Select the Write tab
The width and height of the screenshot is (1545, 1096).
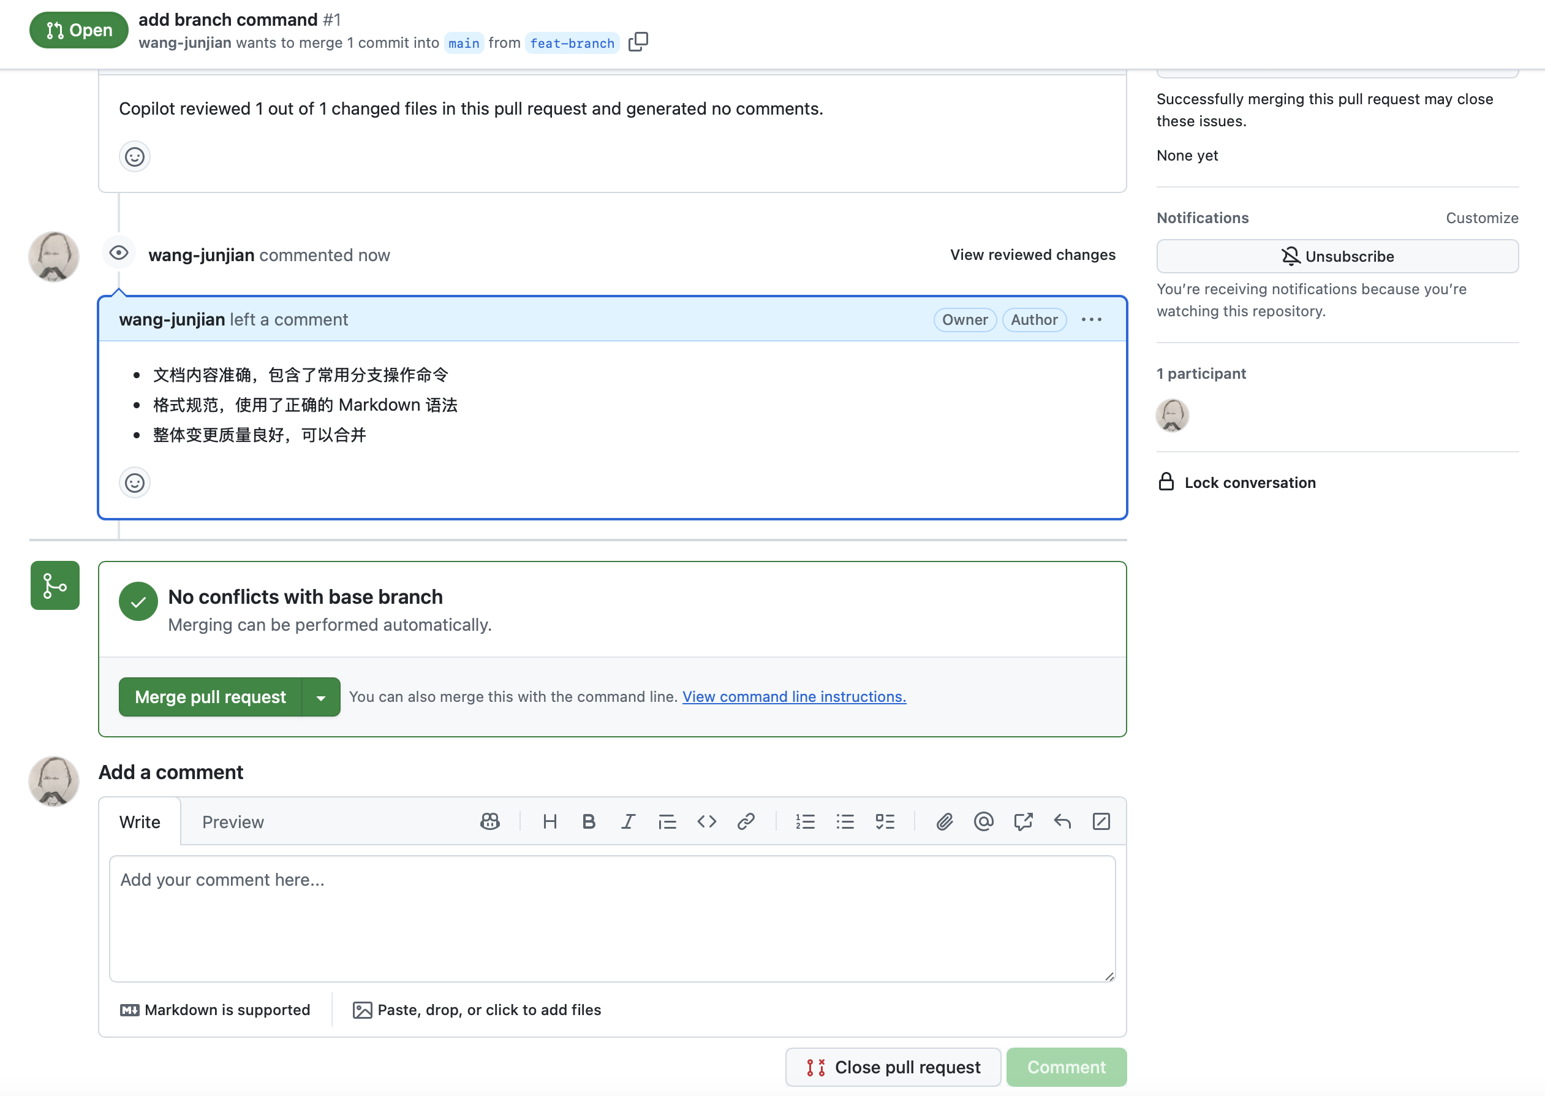[140, 822]
